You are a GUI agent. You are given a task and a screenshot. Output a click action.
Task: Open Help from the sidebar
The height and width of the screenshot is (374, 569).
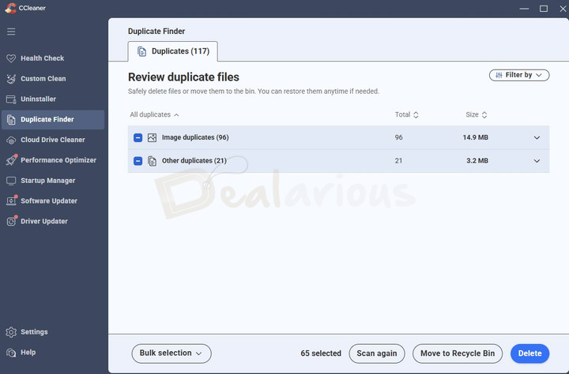coord(53,352)
